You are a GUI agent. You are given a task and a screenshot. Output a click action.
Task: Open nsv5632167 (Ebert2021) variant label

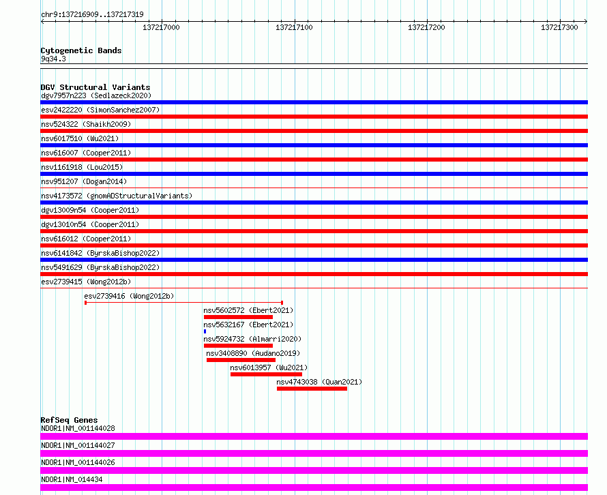(248, 325)
